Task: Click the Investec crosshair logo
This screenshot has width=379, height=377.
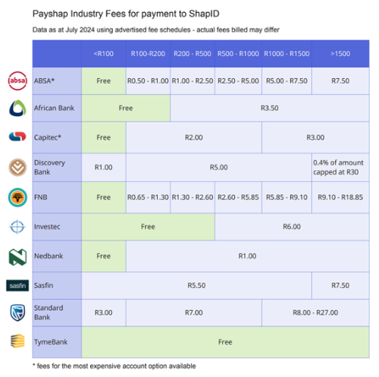Action: pos(17,227)
